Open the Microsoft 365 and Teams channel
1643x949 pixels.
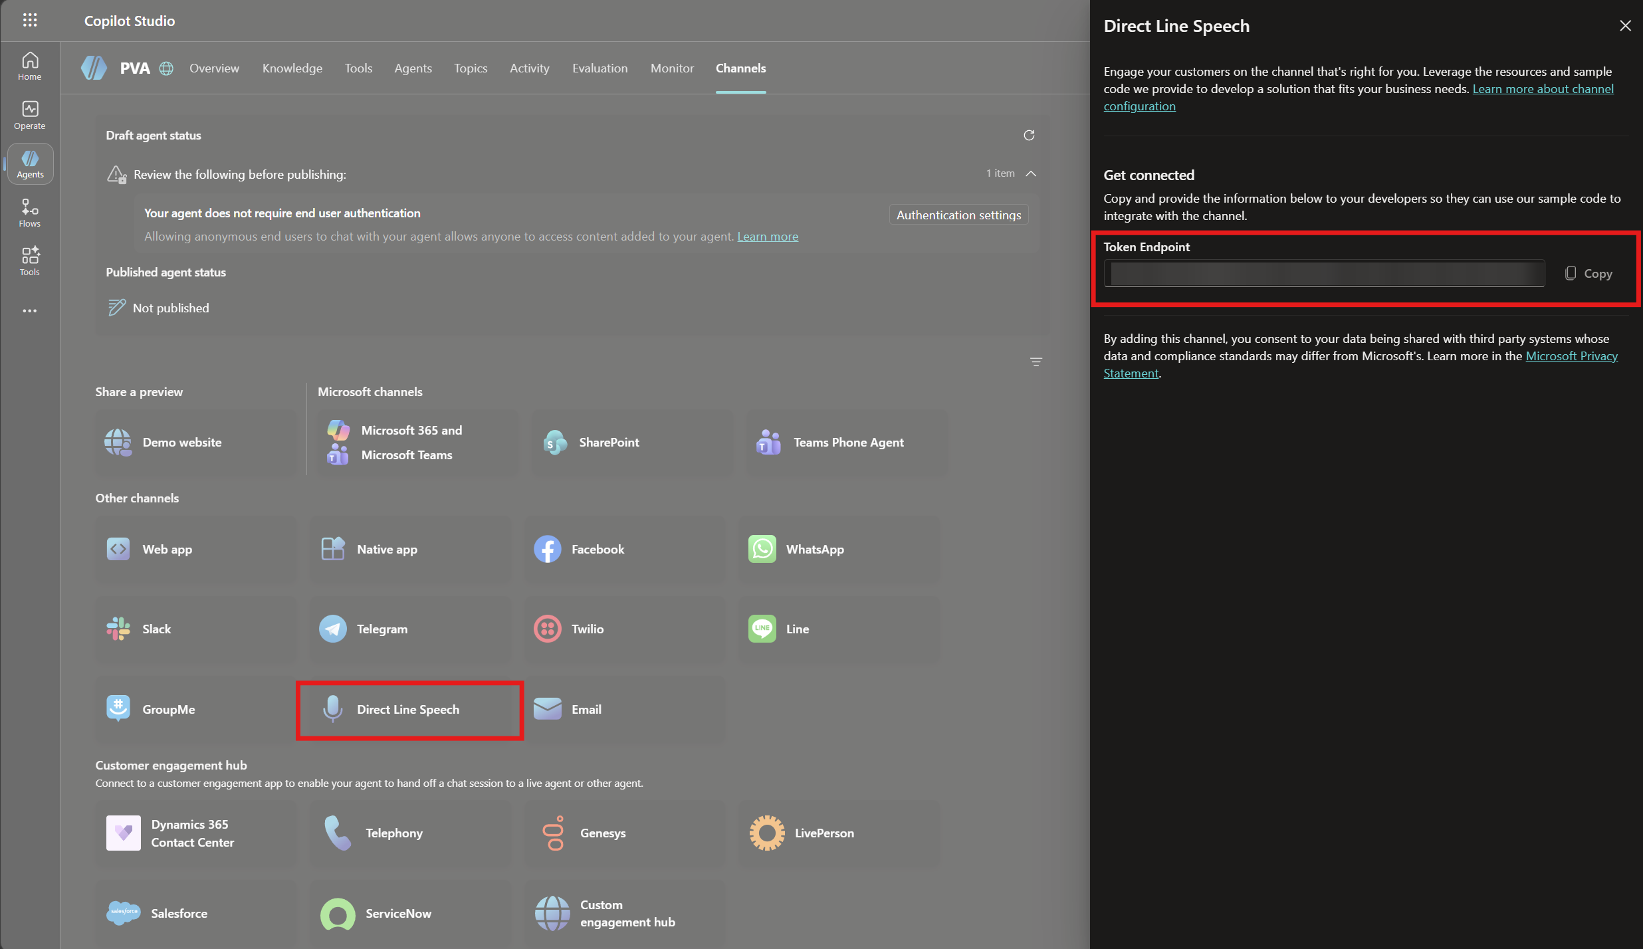tap(417, 443)
